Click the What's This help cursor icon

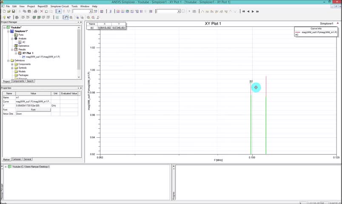pyautogui.click(x=9, y=17)
